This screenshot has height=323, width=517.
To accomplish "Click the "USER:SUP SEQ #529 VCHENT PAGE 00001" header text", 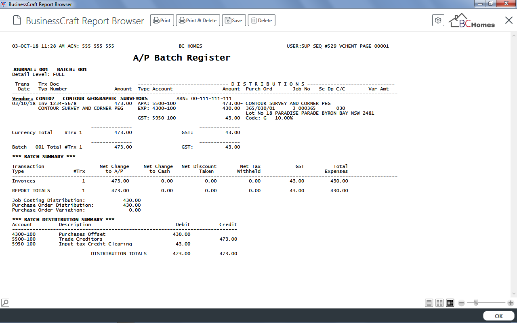I will point(338,46).
